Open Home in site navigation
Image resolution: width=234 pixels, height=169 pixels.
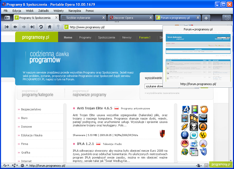pyautogui.click(x=68, y=37)
